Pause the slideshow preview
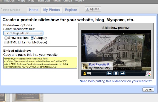This screenshot has height=102, width=158. [x=116, y=73]
